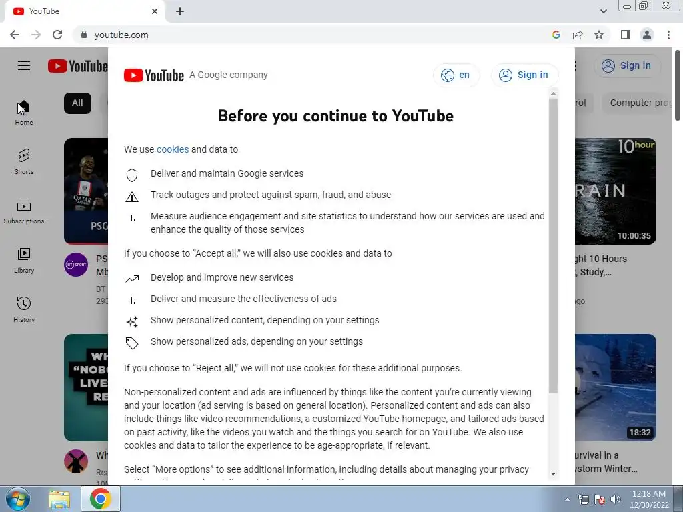This screenshot has height=512, width=683.
Task: Click the page vertical scrollbar thumb
Action: [x=678, y=85]
